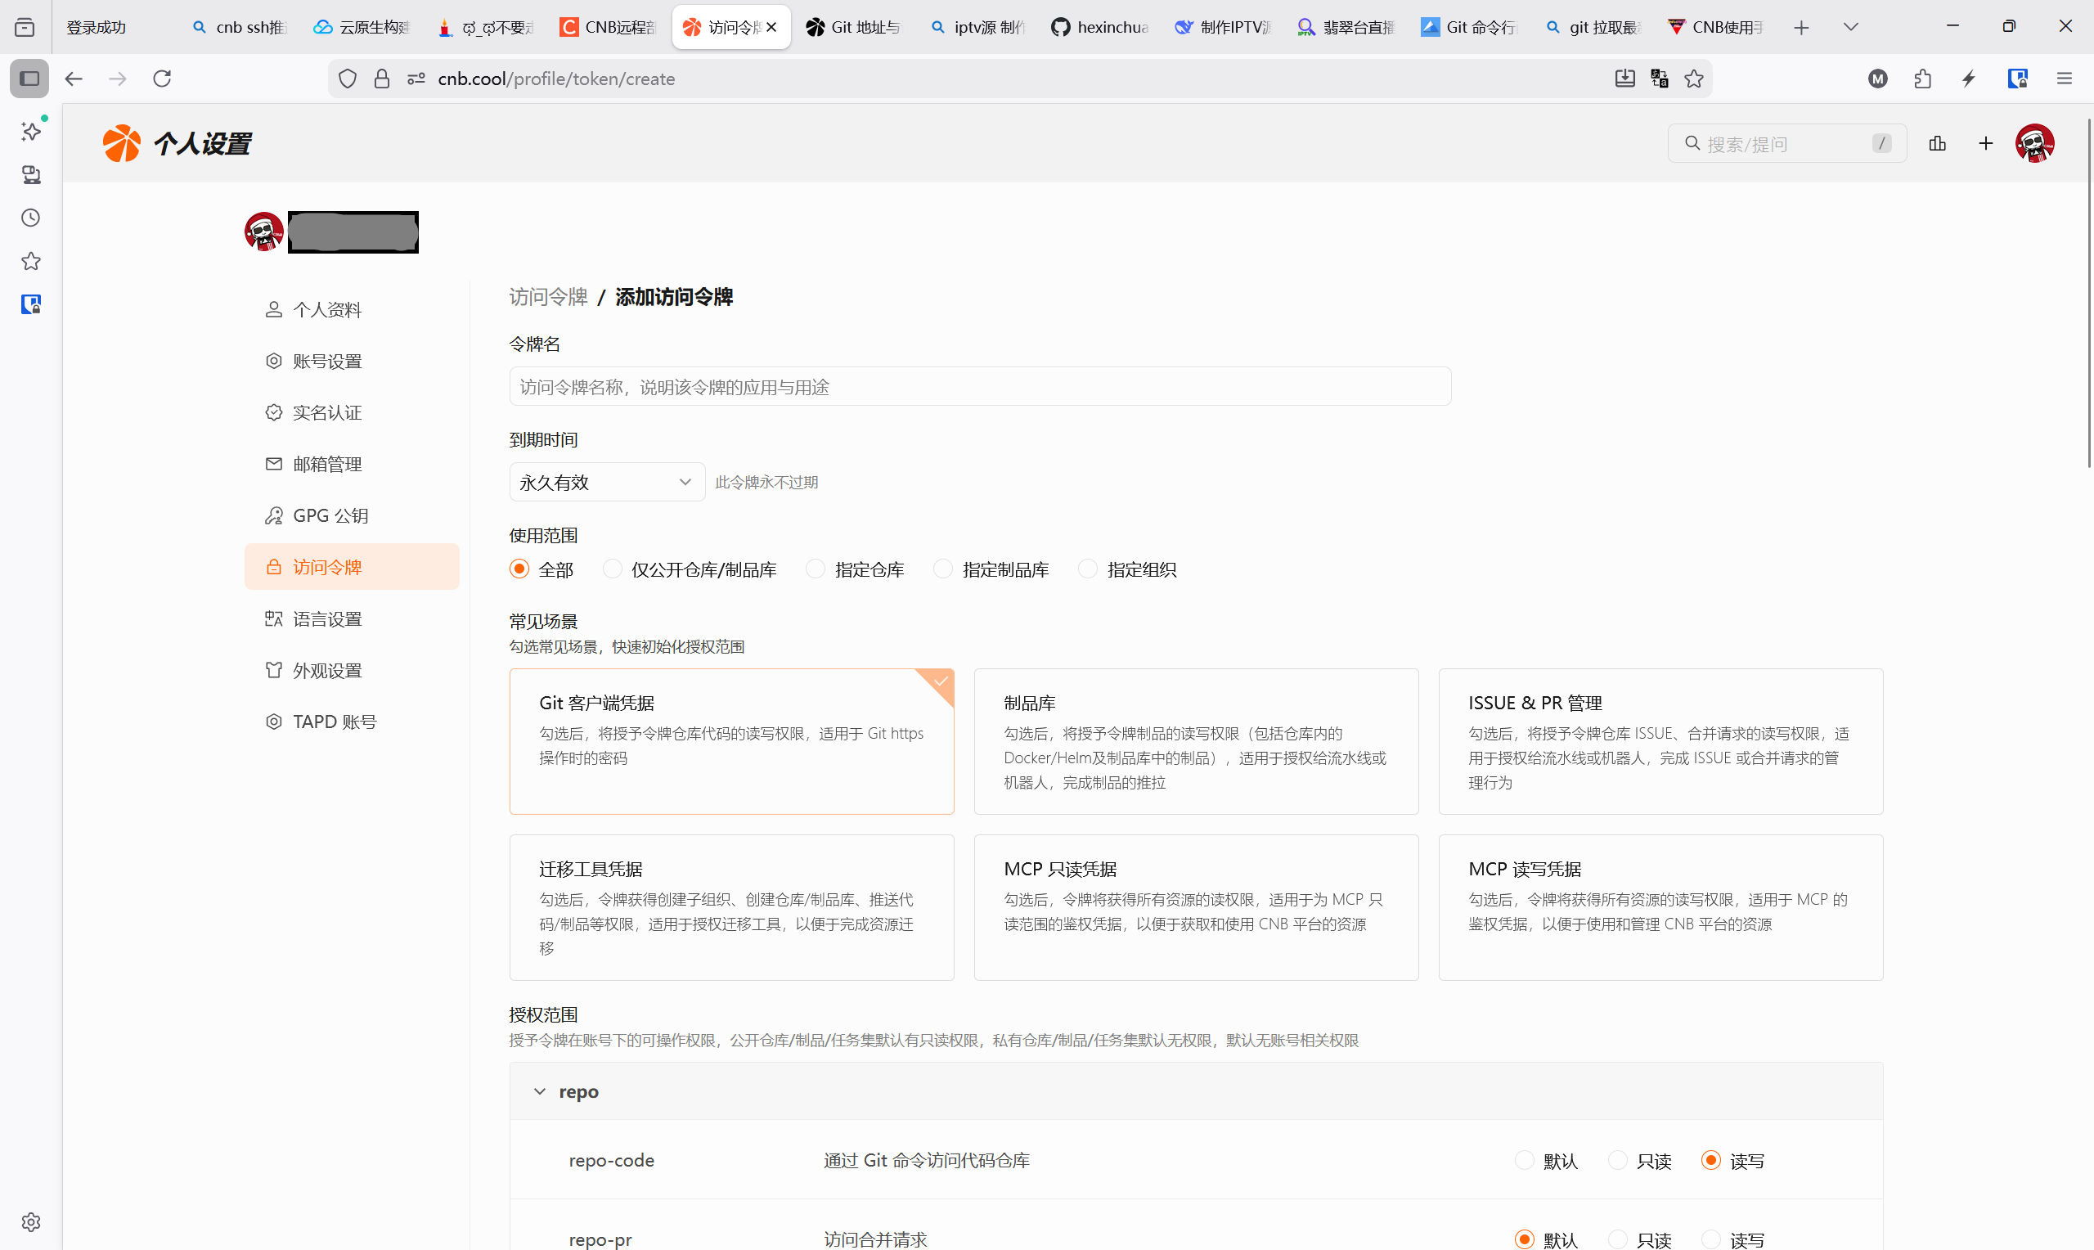
Task: Collapse the repo permission section
Action: [540, 1091]
